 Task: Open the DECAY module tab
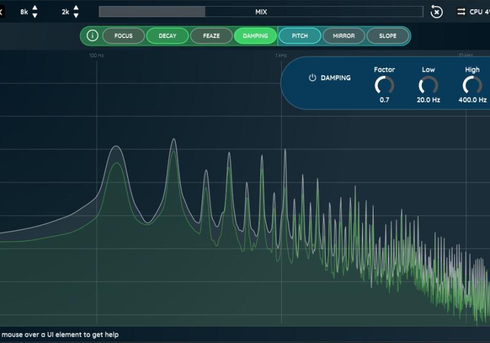coord(167,36)
